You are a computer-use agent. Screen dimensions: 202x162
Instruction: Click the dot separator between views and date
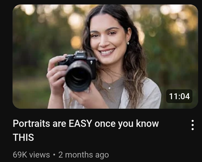pyautogui.click(x=54, y=155)
